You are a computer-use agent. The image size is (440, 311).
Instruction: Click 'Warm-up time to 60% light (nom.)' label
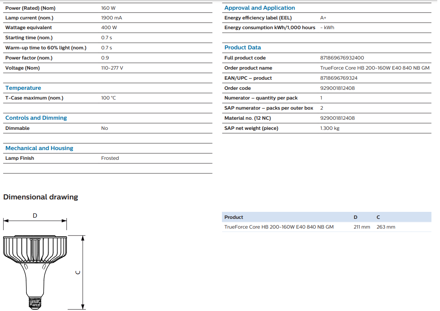[46, 48]
